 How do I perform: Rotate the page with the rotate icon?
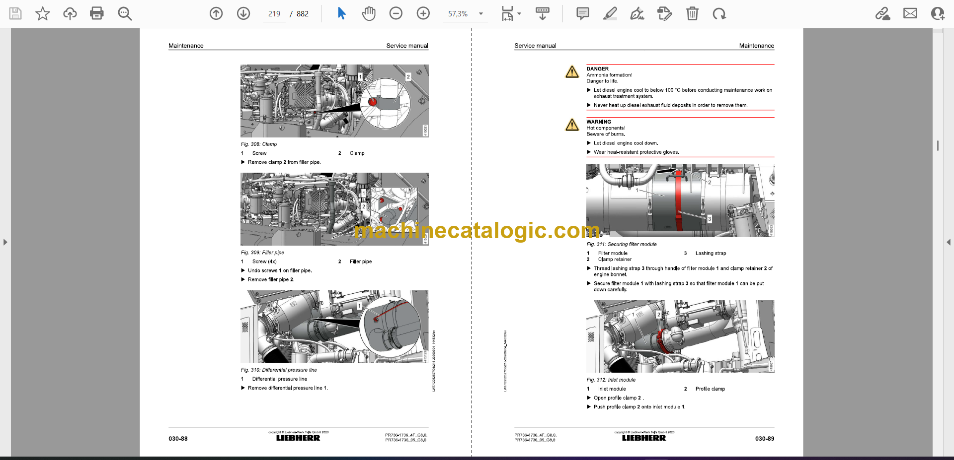(x=719, y=13)
